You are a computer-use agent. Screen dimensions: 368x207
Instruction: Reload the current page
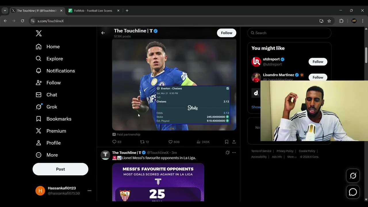(22, 21)
